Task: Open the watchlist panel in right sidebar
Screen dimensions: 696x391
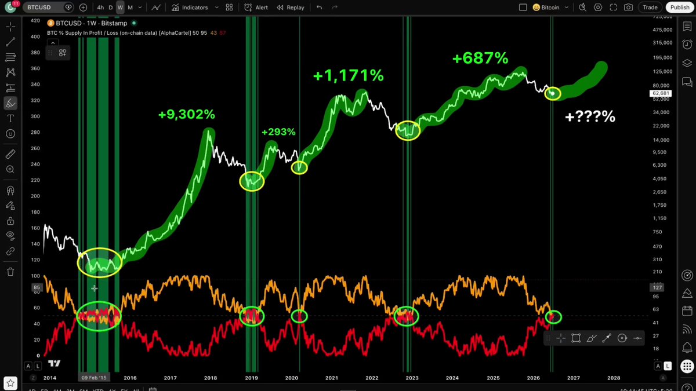Action: pyautogui.click(x=687, y=27)
